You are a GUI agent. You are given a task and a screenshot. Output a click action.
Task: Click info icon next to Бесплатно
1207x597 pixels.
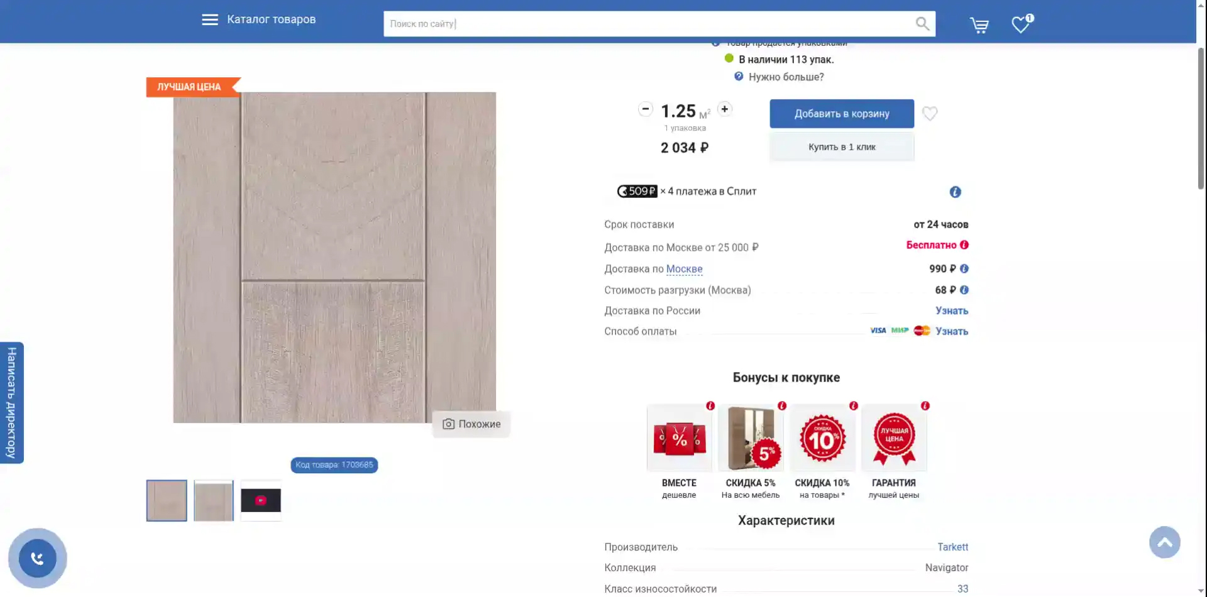pos(964,245)
